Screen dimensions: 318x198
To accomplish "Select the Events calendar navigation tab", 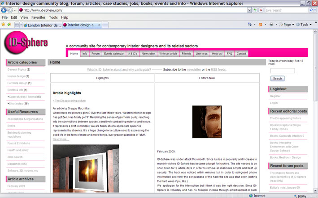I will coord(114,54).
